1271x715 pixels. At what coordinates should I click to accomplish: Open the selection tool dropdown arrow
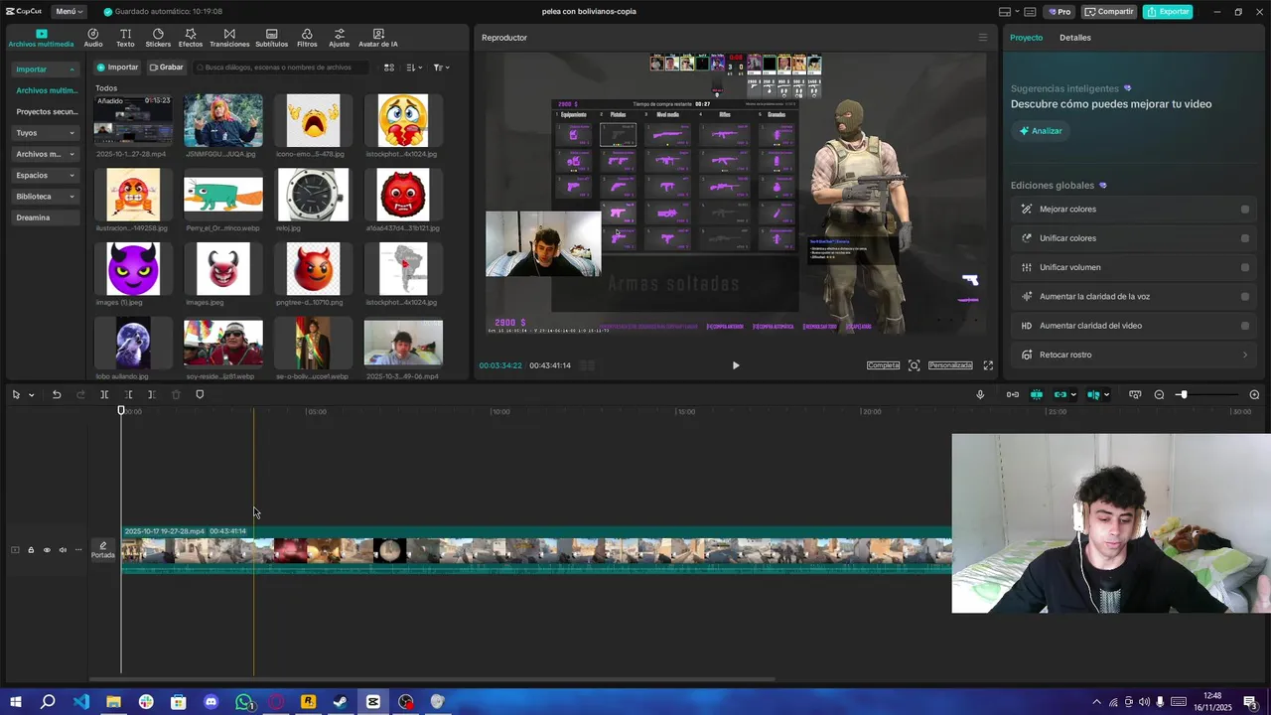coord(32,395)
